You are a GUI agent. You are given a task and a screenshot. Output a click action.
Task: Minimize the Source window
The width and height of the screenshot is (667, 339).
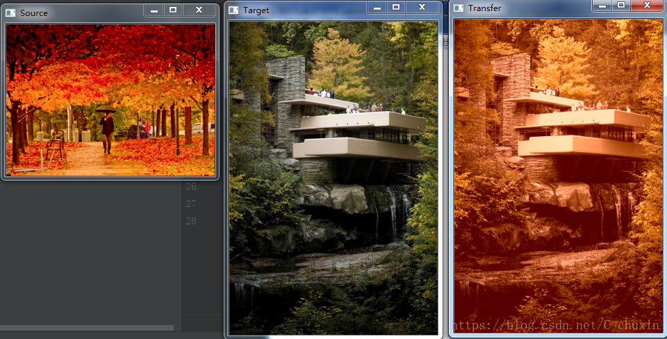click(154, 10)
